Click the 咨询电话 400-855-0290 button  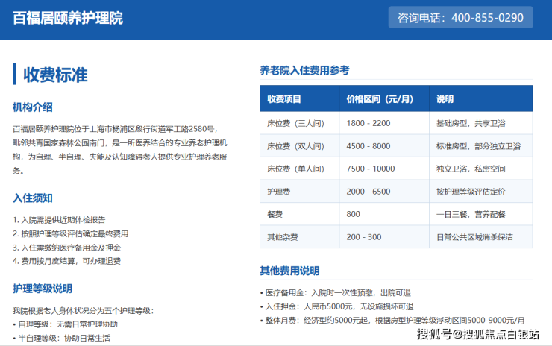460,17
